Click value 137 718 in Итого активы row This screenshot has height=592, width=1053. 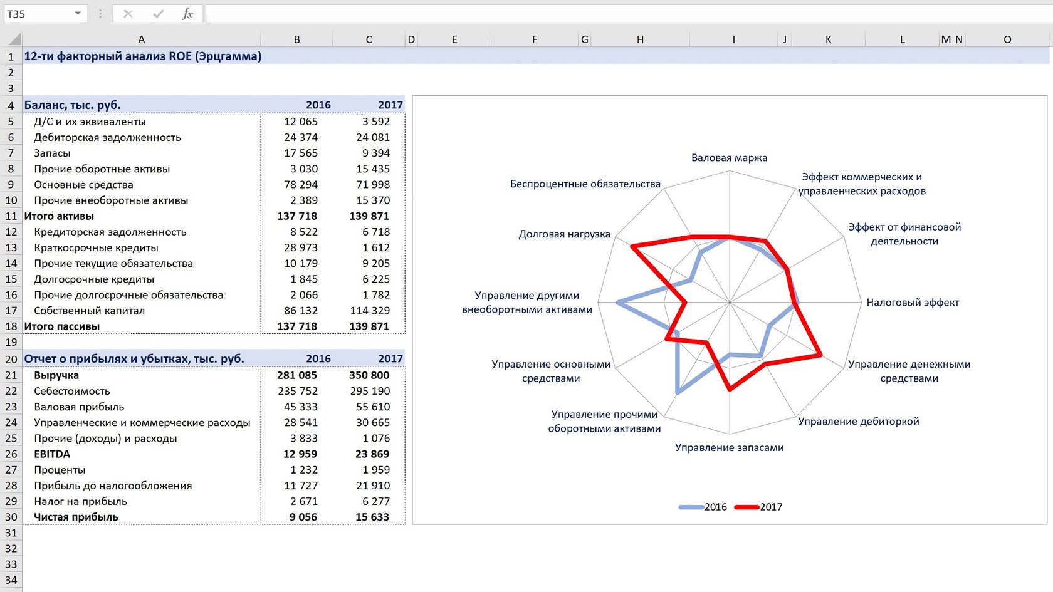pyautogui.click(x=297, y=216)
